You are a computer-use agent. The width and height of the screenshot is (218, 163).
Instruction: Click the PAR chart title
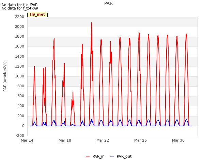click(x=108, y=3)
